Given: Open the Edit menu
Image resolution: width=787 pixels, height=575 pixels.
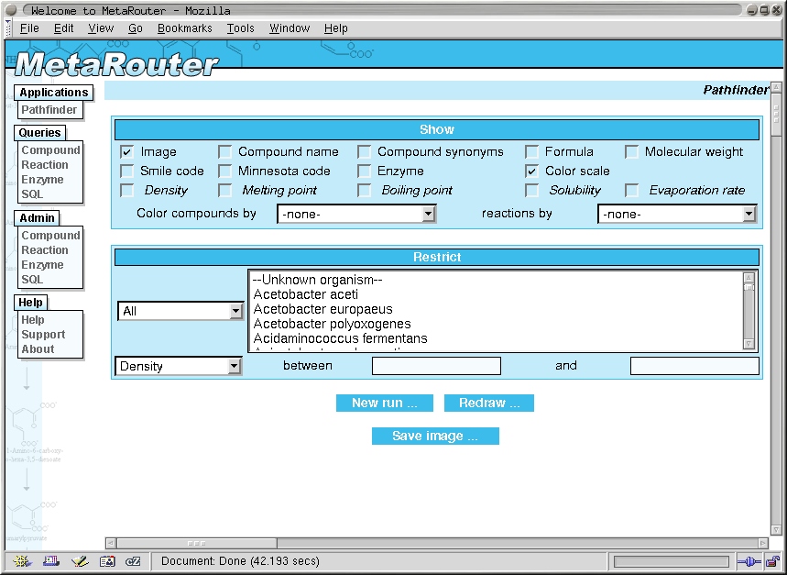Looking at the screenshot, I should 64,28.
